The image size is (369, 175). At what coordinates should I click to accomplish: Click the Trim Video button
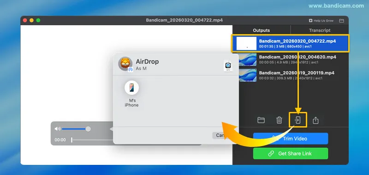pyautogui.click(x=291, y=139)
